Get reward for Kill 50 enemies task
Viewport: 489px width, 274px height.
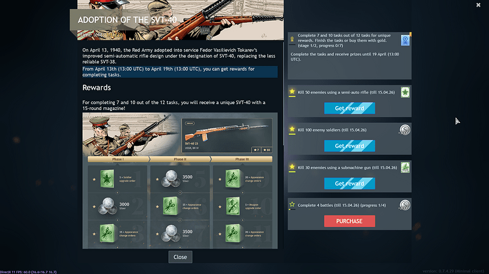coord(349,108)
